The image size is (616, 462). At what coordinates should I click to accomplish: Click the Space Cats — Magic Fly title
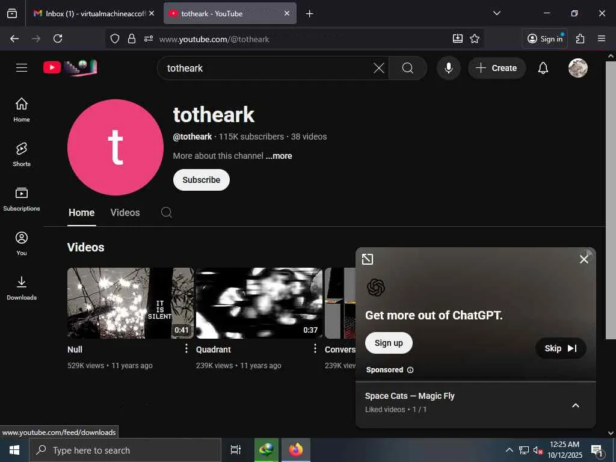pos(410,396)
